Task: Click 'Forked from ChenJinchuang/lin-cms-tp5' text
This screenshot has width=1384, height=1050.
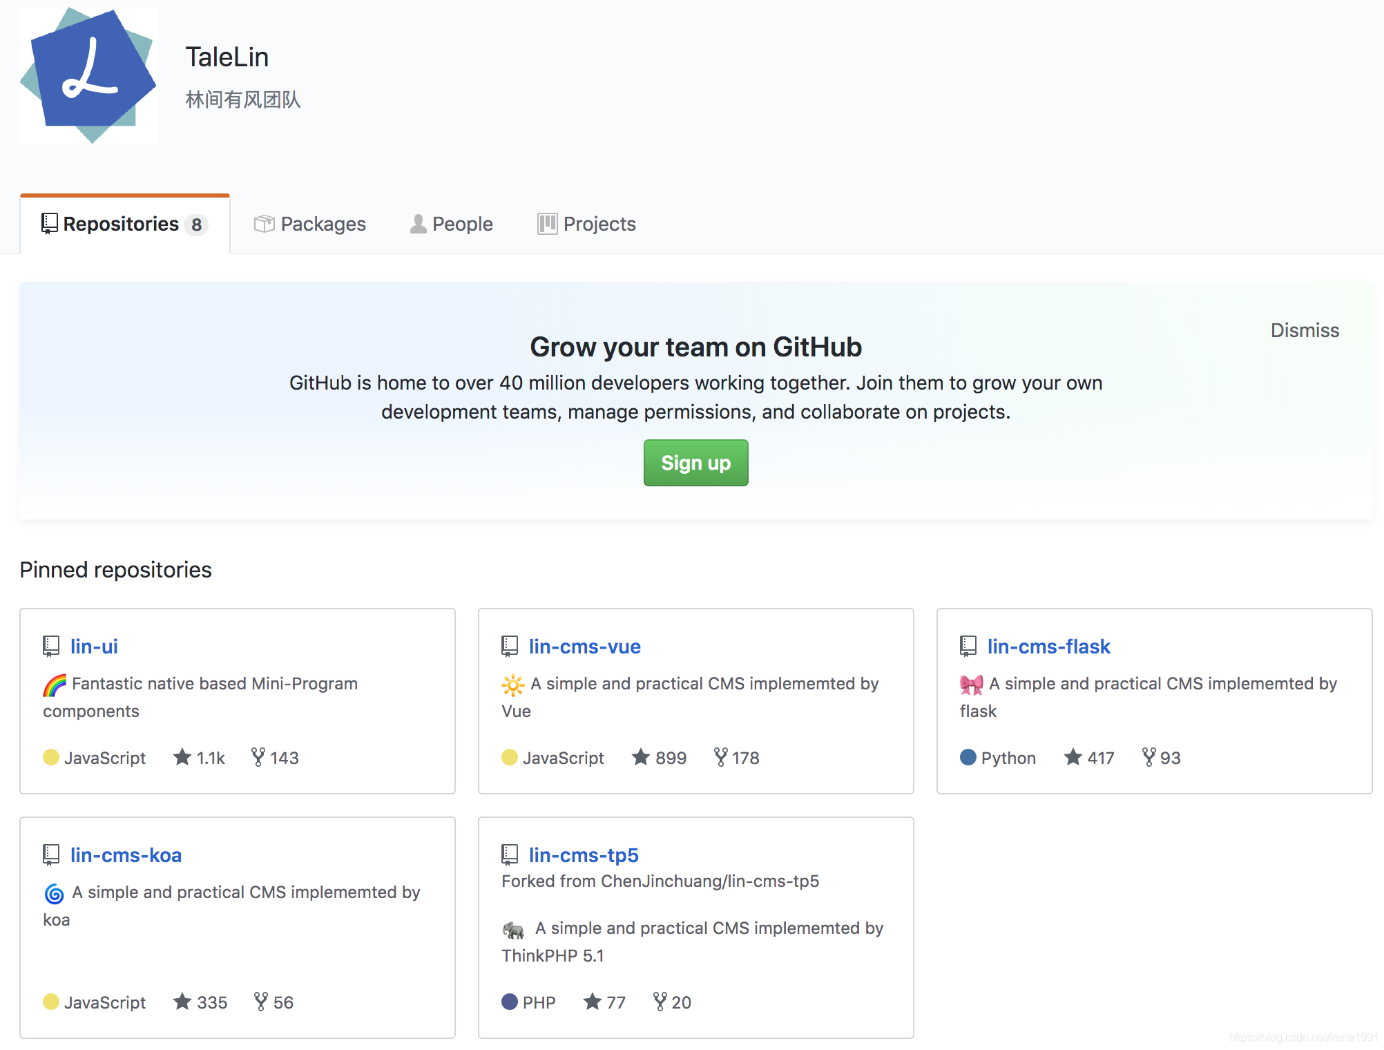Action: [660, 881]
